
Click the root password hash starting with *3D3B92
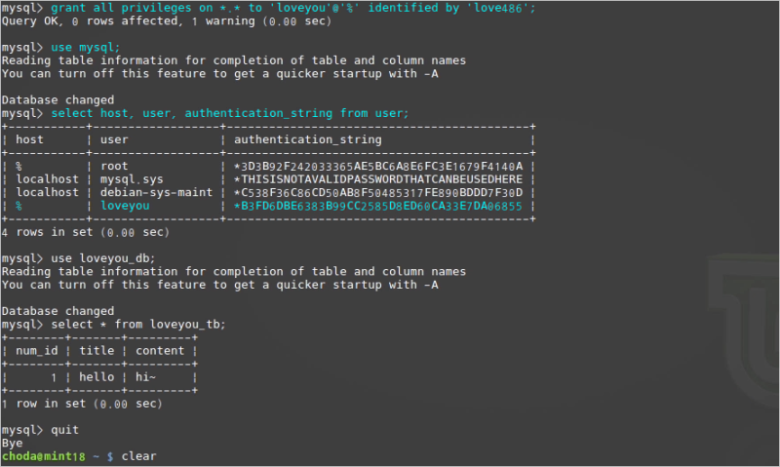pyautogui.click(x=378, y=166)
